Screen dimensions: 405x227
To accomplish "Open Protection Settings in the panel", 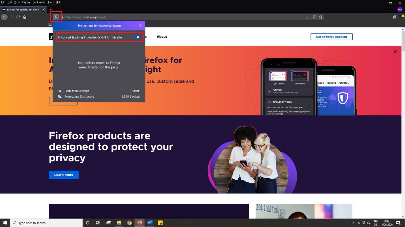I will tap(77, 91).
